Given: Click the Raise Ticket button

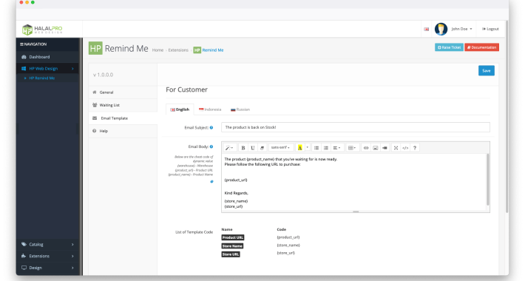Looking at the screenshot, I should point(449,47).
